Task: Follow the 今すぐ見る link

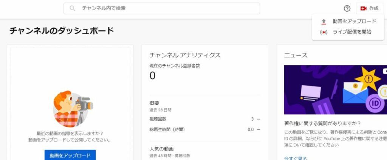Action: pos(296,158)
